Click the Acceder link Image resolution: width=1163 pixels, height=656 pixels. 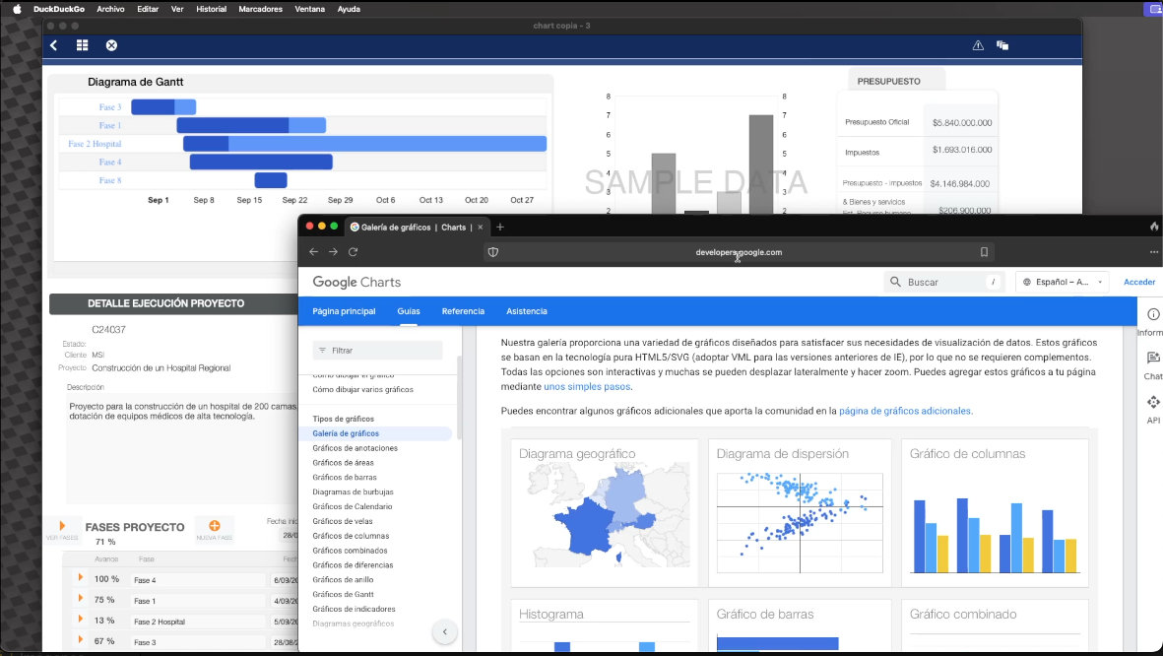[x=1138, y=281]
